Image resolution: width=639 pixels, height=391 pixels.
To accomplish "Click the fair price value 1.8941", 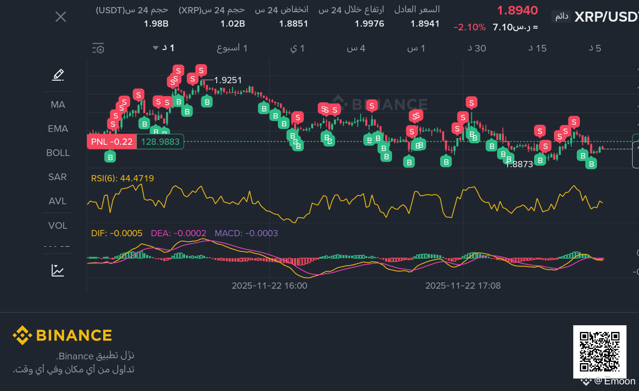I will pyautogui.click(x=425, y=24).
